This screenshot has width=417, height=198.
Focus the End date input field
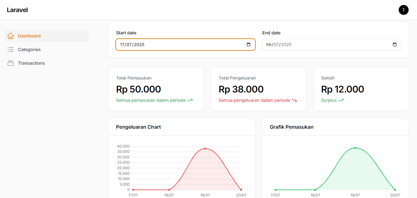click(332, 45)
